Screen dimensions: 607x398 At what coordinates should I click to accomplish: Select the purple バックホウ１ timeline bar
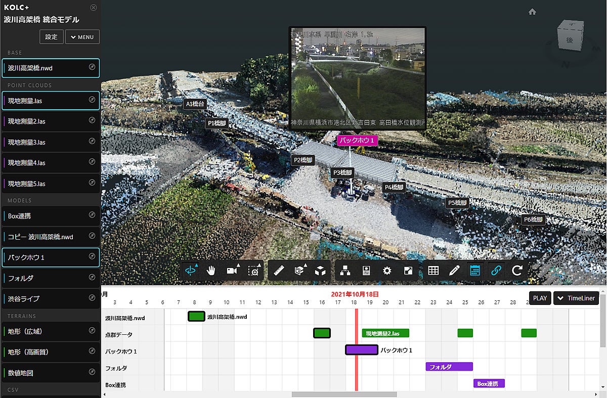(362, 350)
